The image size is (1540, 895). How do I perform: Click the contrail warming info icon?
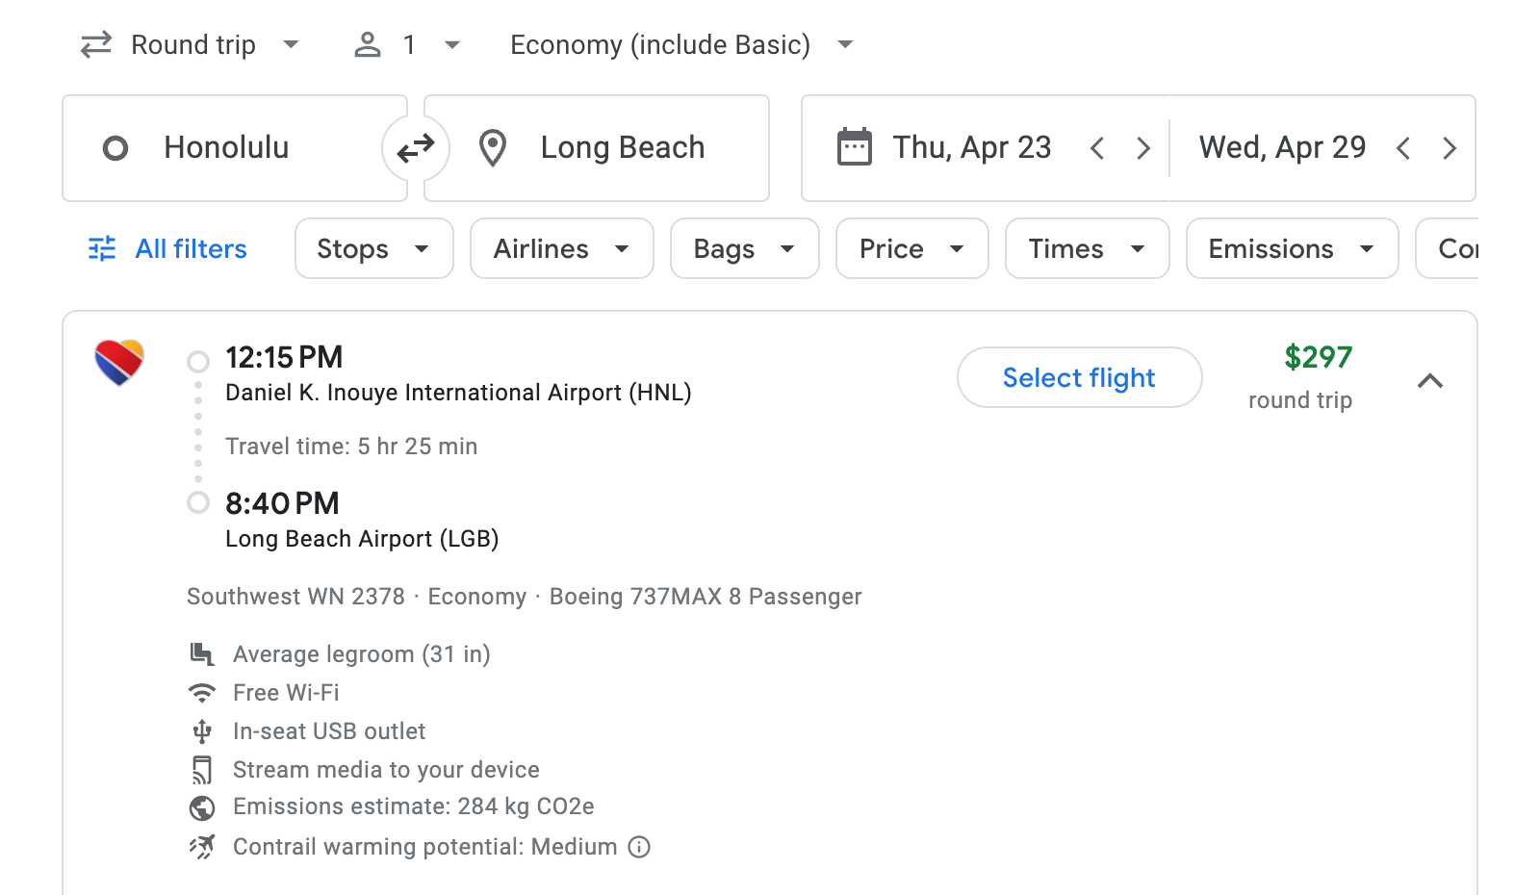(x=638, y=847)
